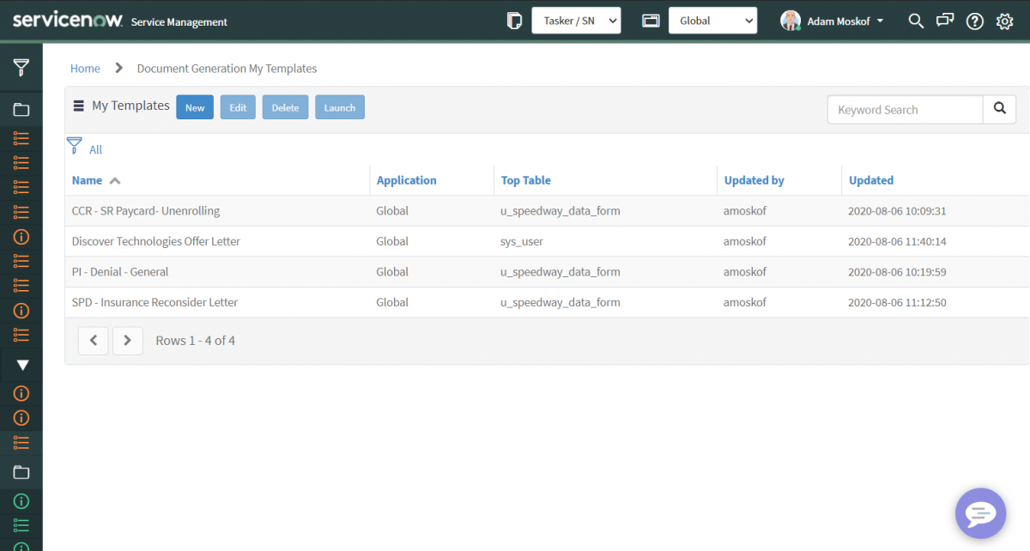The image size is (1030, 551).
Task: Sort by Top Table column header
Action: pyautogui.click(x=525, y=180)
